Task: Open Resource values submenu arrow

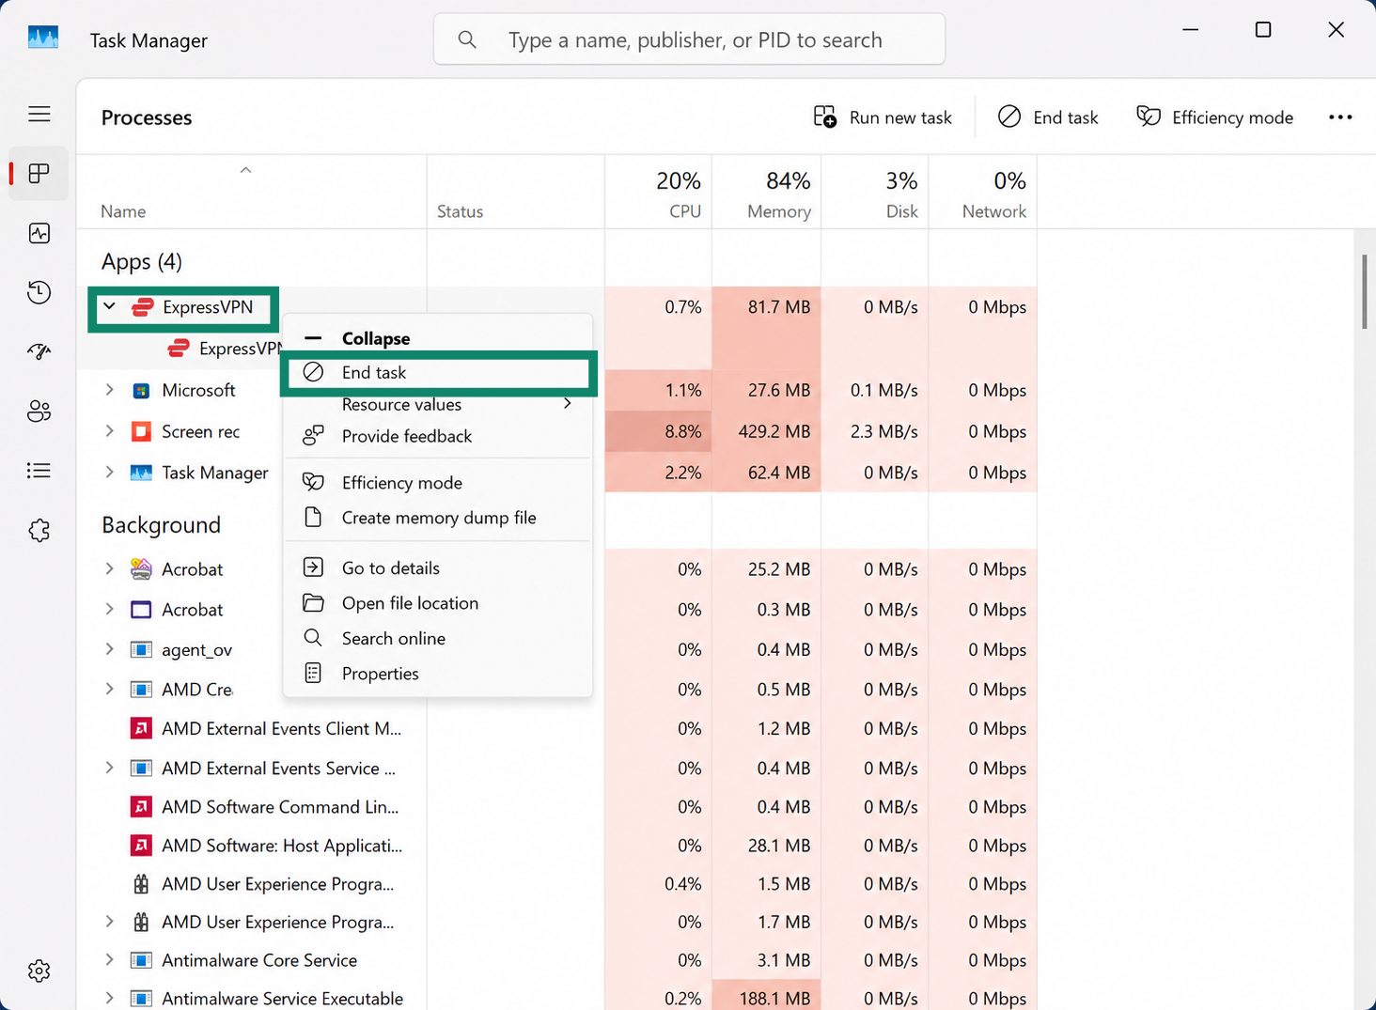Action: coord(567,404)
